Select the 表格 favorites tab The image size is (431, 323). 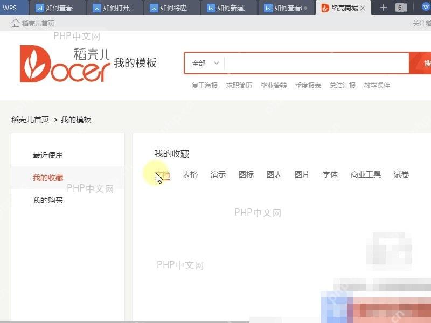pos(190,174)
